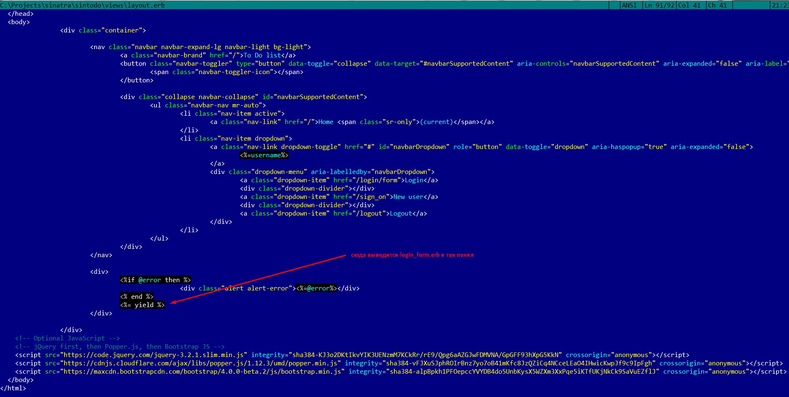Click the "nav-item active" li class
Screen dimensions: 789x397
tap(249, 114)
